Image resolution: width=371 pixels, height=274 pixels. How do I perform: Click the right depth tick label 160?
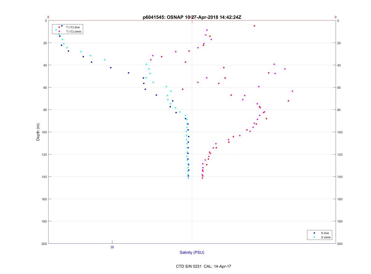point(340,199)
